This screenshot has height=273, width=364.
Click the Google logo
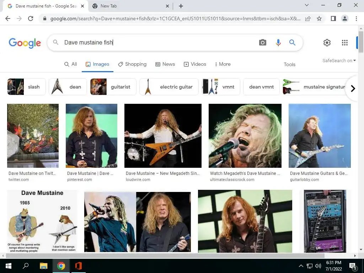pyautogui.click(x=25, y=43)
